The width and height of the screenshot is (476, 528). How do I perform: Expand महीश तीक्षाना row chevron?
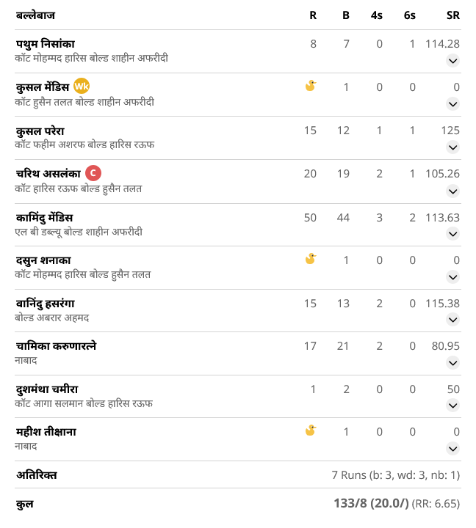pos(452,449)
